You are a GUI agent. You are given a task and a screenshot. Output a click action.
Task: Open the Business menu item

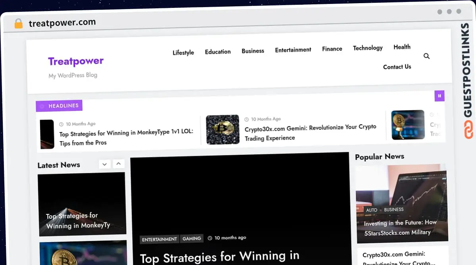(x=253, y=51)
